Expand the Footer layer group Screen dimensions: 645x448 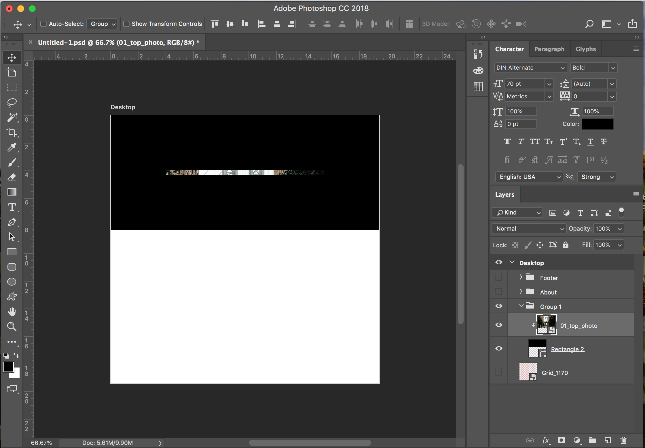click(x=521, y=277)
